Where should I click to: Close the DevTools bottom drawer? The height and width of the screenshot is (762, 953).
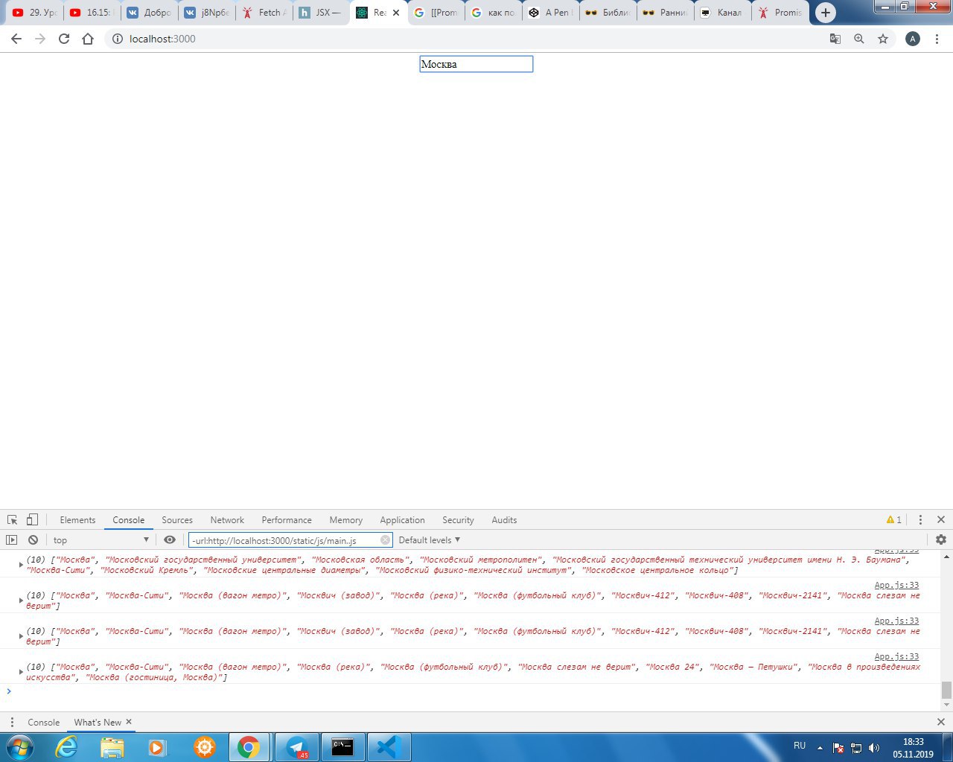click(941, 722)
